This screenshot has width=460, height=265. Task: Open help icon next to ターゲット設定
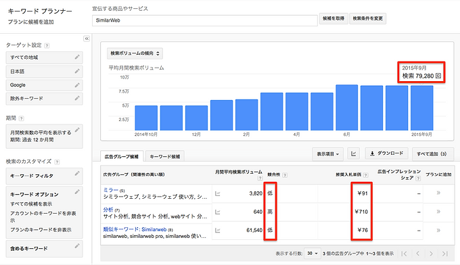point(47,45)
